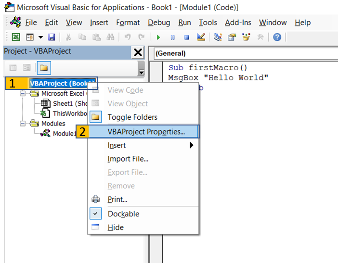Choose VBAProject Properties... in context menu
Image resolution: width=338 pixels, height=263 pixels.
143,132
